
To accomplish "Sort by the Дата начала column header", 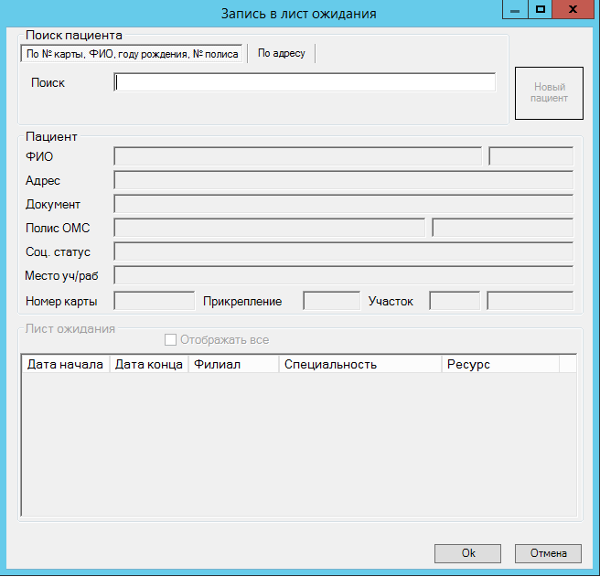I will pyautogui.click(x=65, y=364).
